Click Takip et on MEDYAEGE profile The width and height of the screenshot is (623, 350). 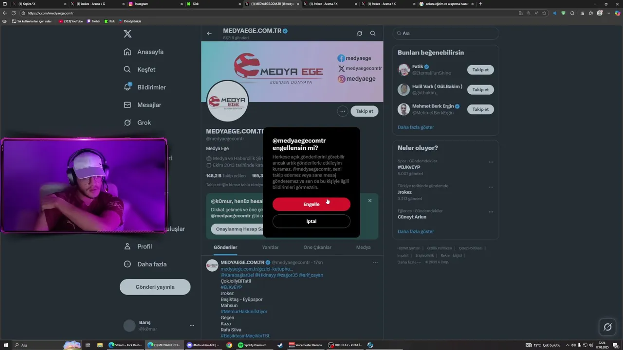click(x=364, y=111)
